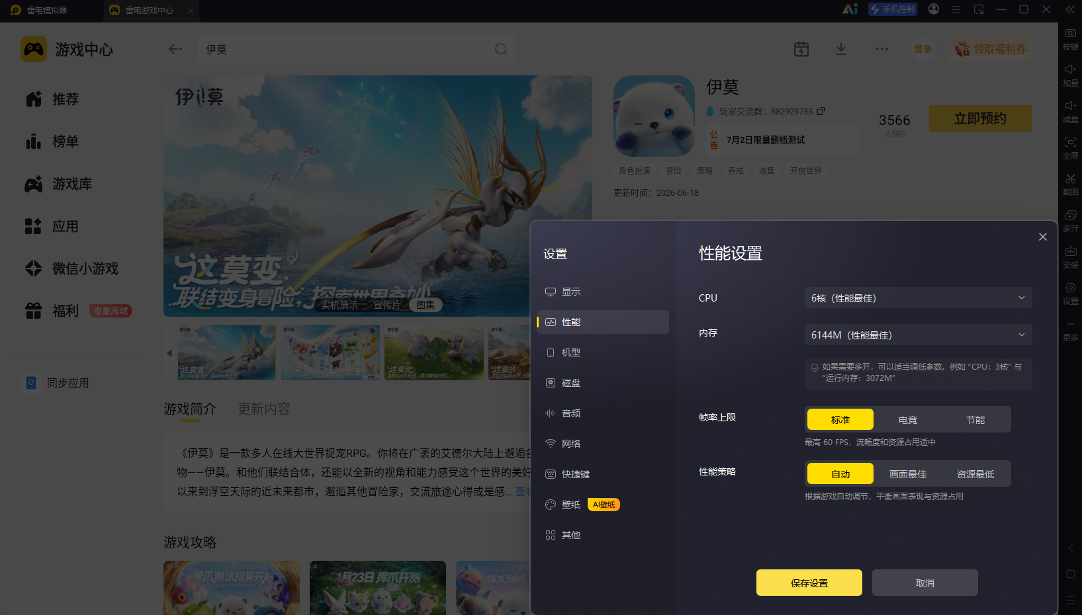
Task: Click 立即预约 to reserve the game
Action: pyautogui.click(x=980, y=118)
